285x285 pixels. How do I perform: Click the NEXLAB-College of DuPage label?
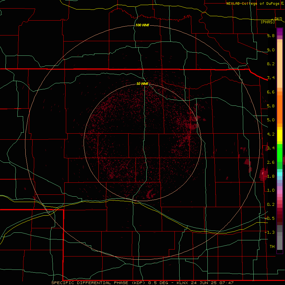(x=252, y=3)
